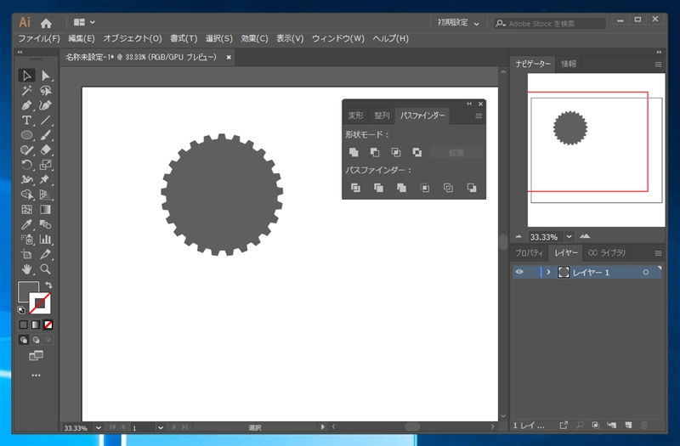The height and width of the screenshot is (446, 680).
Task: Select the Artboard tool
Action: pos(26,254)
